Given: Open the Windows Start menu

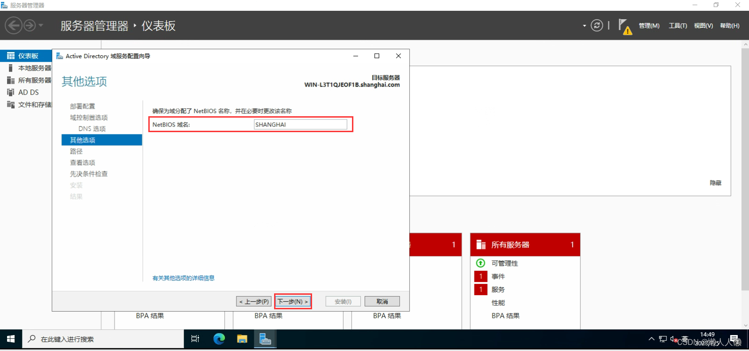Looking at the screenshot, I should 11,339.
